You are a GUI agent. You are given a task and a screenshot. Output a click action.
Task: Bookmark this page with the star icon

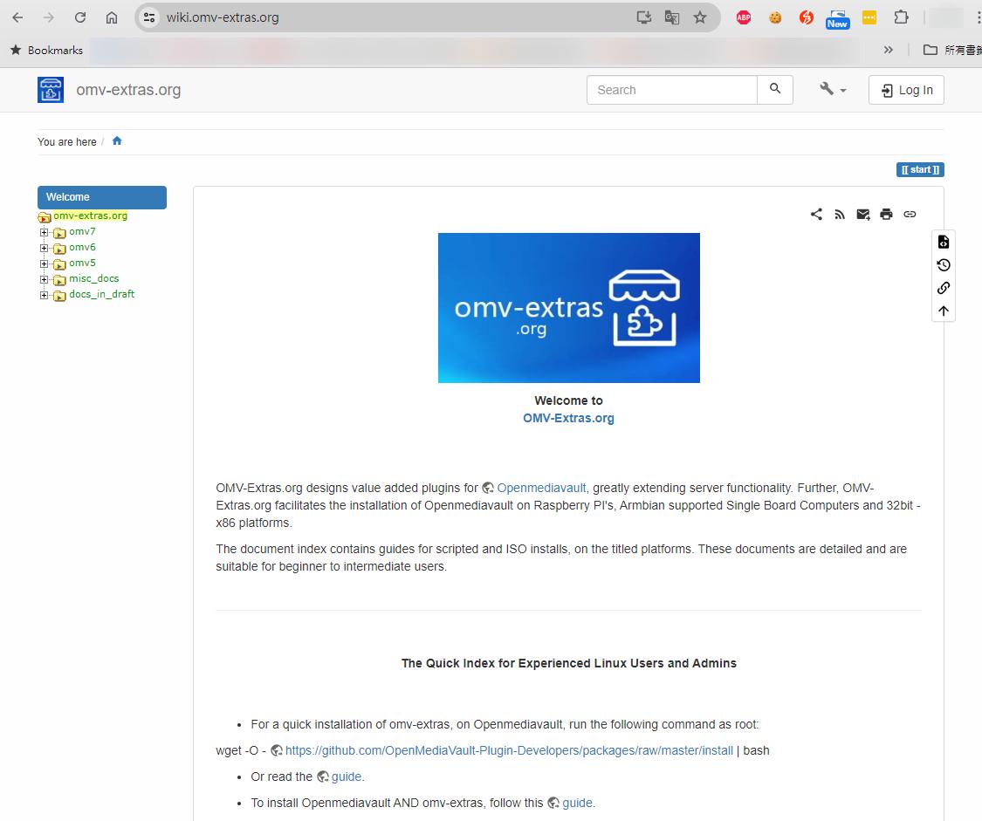point(700,17)
